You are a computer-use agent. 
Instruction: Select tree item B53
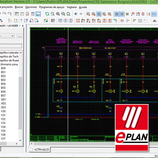pyautogui.click(x=3, y=80)
